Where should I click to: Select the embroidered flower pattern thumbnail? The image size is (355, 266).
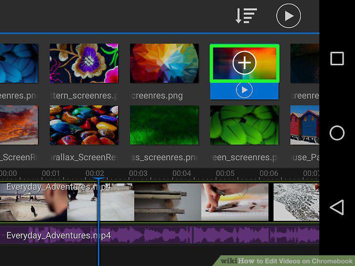84,63
